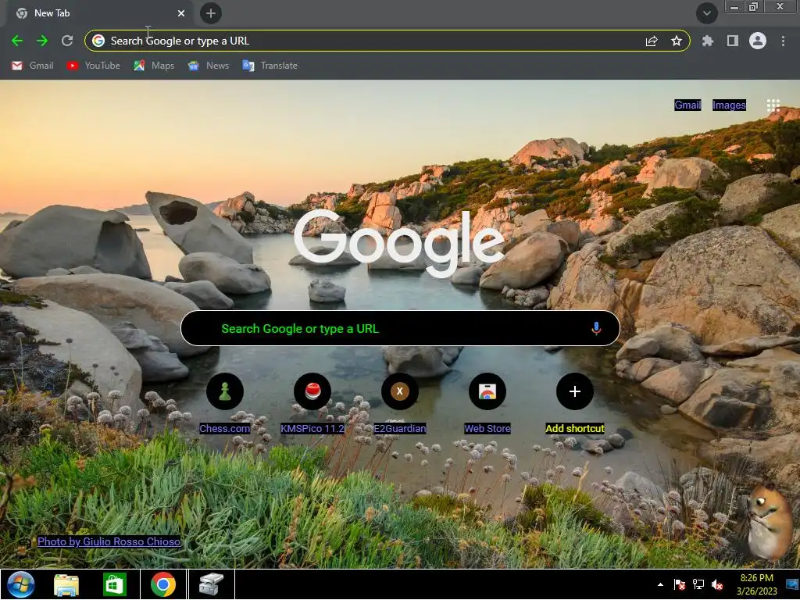This screenshot has height=600, width=800.
Task: Go forward using the green forward arrow
Action: (42, 41)
